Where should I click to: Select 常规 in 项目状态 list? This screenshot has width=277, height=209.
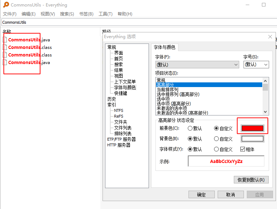point(209,80)
